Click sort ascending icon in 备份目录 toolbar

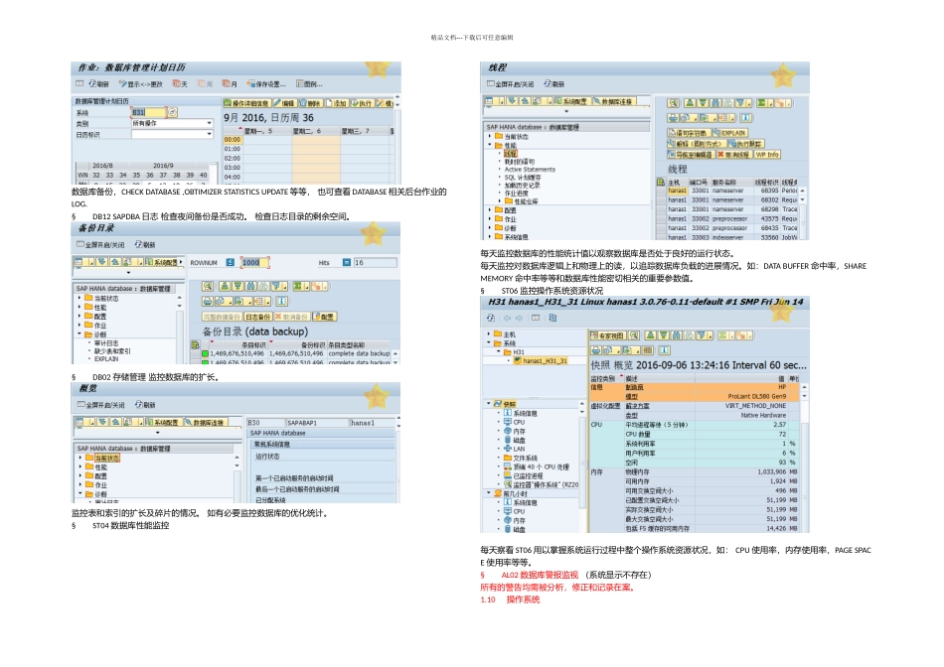click(x=224, y=286)
